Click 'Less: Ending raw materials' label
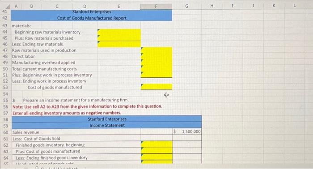 [37, 44]
